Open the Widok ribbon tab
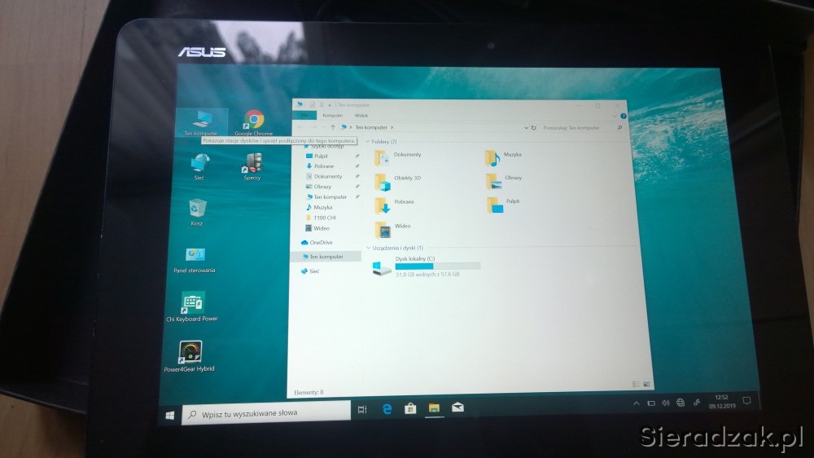Screen dimensions: 814x458 pyautogui.click(x=361, y=116)
